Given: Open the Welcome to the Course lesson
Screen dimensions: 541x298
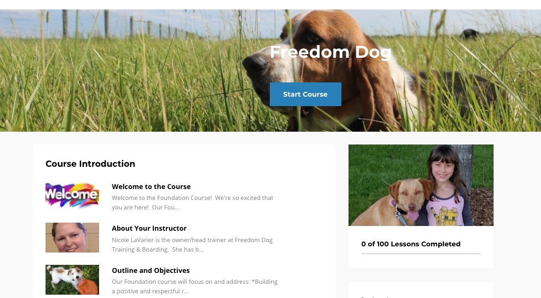Looking at the screenshot, I should click(x=151, y=187).
